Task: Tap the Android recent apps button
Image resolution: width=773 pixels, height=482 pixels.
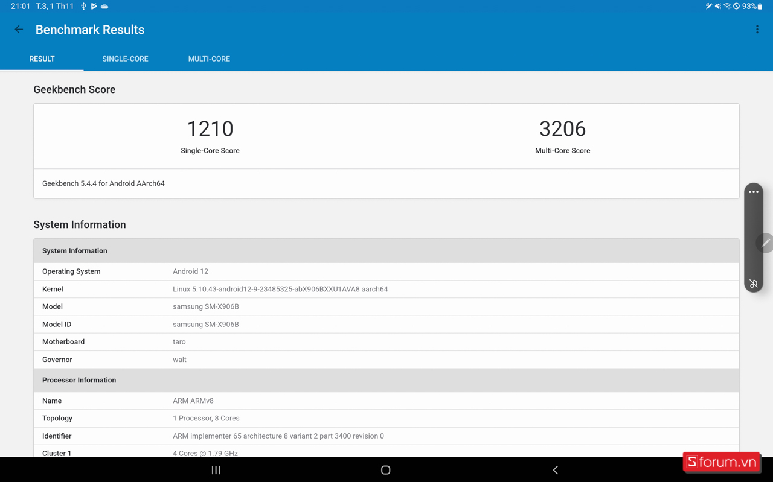Action: click(216, 470)
